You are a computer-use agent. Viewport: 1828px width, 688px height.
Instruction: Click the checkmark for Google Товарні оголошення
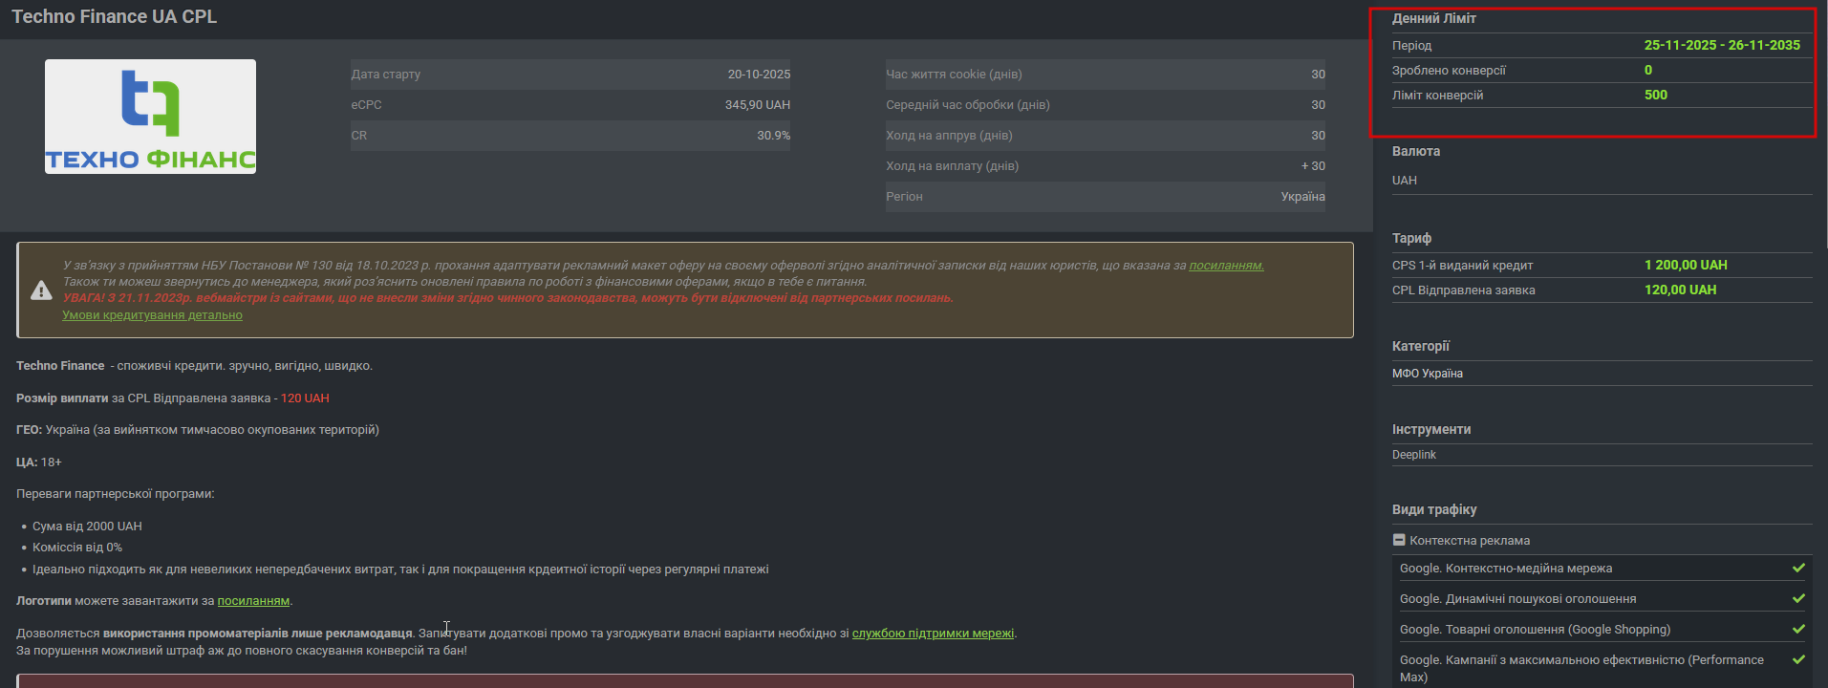coord(1798,630)
